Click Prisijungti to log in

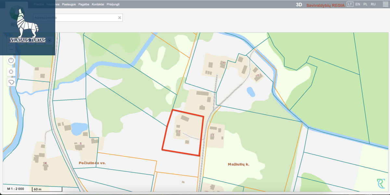point(113,4)
